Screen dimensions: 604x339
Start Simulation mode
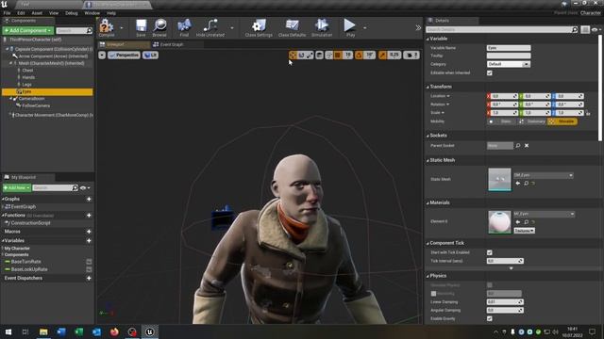(322, 28)
